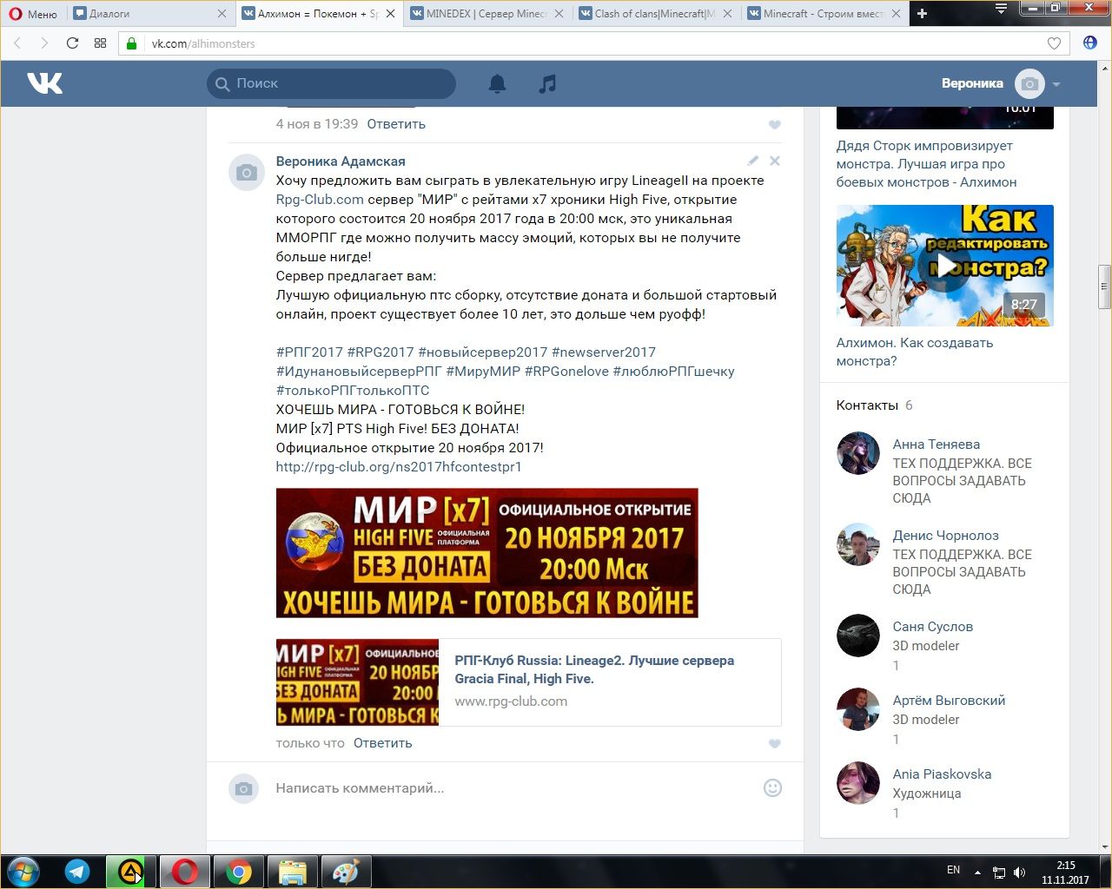Delete comment with the X icon
1112x889 pixels.
(x=775, y=161)
